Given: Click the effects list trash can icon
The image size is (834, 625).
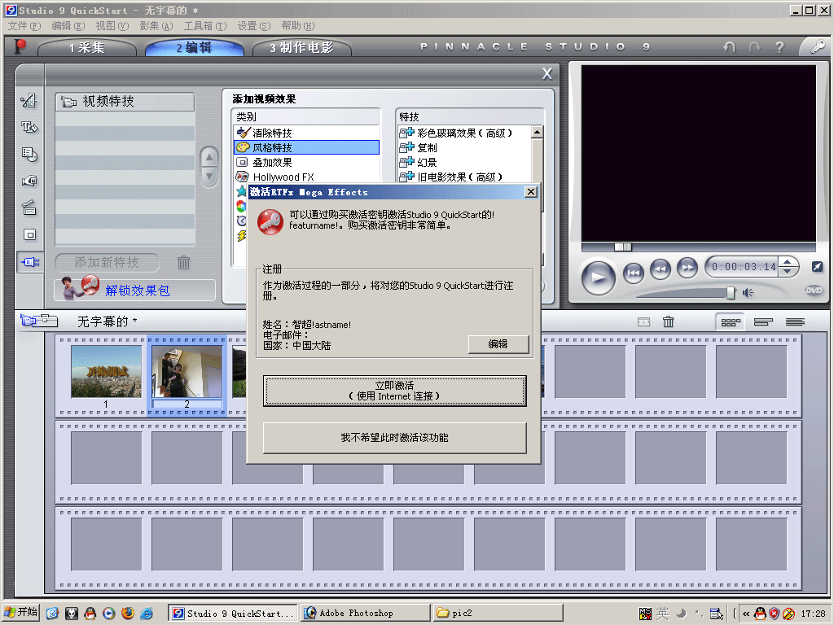Looking at the screenshot, I should [183, 262].
